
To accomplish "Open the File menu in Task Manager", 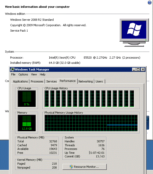I will 13,74.
